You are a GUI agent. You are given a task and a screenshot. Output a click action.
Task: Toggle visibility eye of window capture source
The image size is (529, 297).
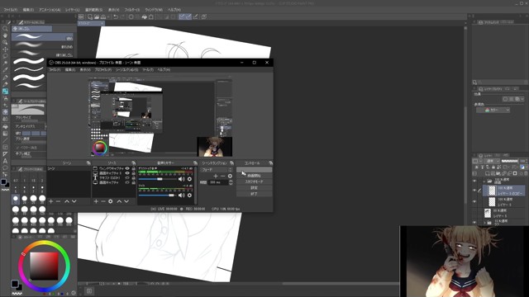[x=127, y=168]
